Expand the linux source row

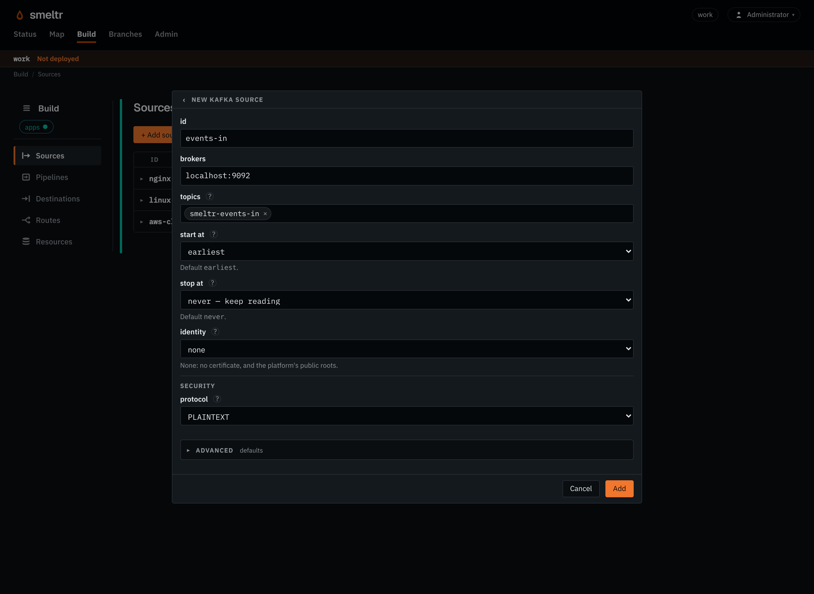point(142,200)
